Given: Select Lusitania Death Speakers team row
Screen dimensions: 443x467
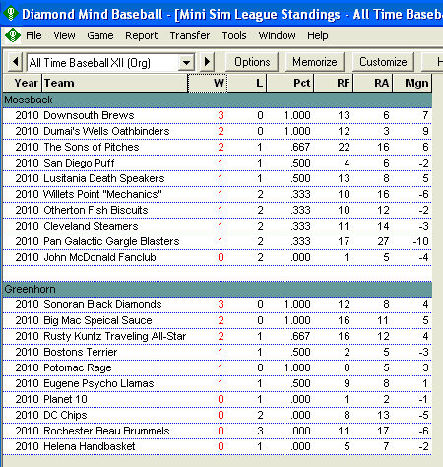Looking at the screenshot, I should click(x=218, y=178).
